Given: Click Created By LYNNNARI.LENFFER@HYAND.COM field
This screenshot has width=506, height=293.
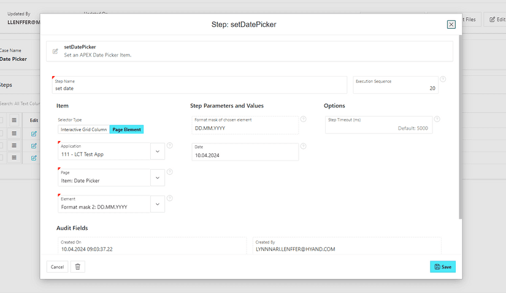Looking at the screenshot, I should (347, 246).
